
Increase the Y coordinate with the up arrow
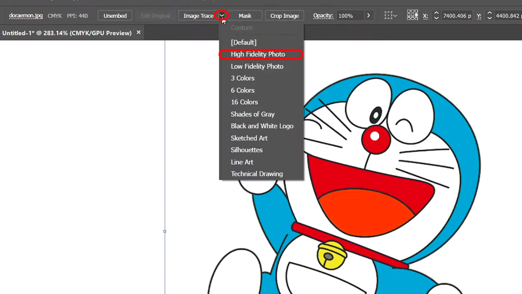pos(489,13)
